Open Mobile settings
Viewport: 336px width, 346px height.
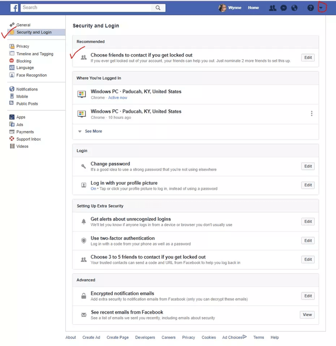point(22,97)
